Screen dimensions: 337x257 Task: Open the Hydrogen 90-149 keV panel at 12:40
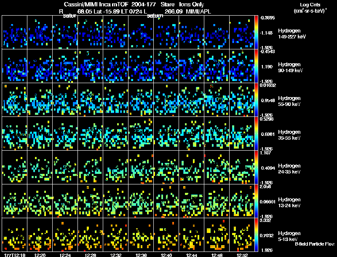tap(166, 66)
